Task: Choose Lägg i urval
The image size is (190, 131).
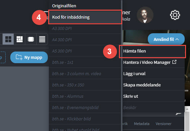Action: tap(153, 73)
